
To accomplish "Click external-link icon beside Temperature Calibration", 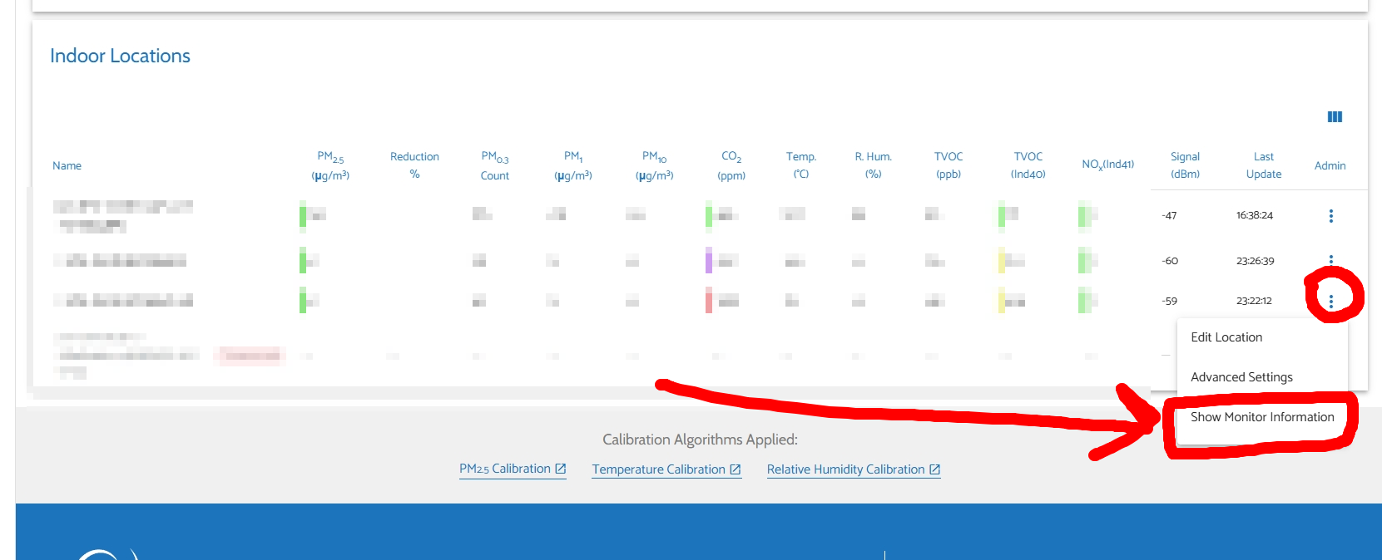I will [736, 469].
